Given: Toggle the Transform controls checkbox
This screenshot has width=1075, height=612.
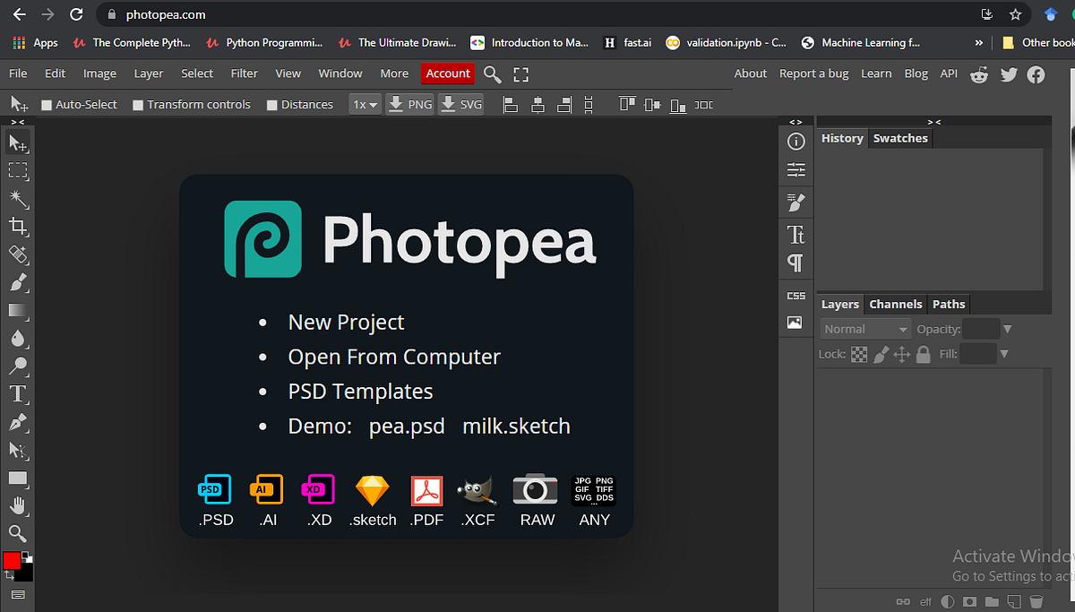Looking at the screenshot, I should (x=139, y=104).
